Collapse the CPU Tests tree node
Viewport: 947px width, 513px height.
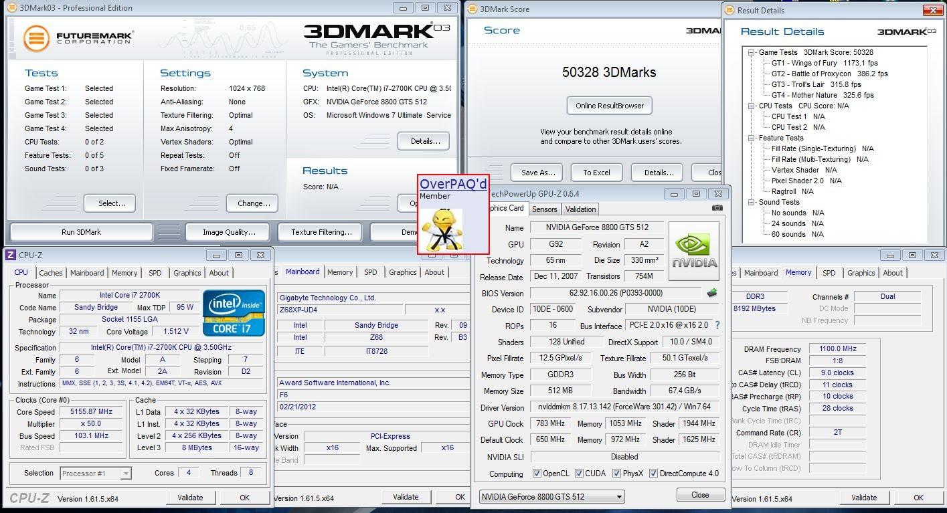pos(752,106)
